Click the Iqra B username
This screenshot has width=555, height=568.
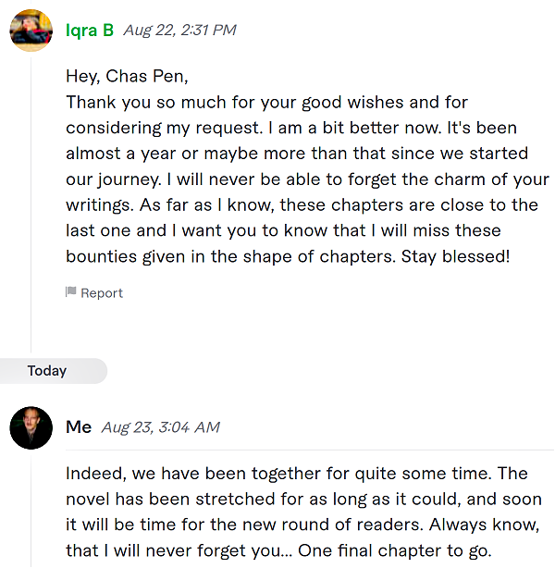(x=90, y=31)
